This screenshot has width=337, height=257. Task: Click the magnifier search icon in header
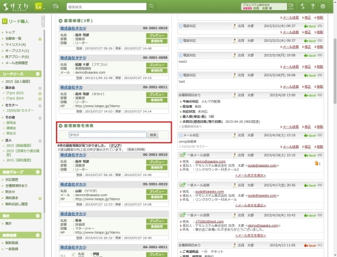pyautogui.click(x=151, y=6)
